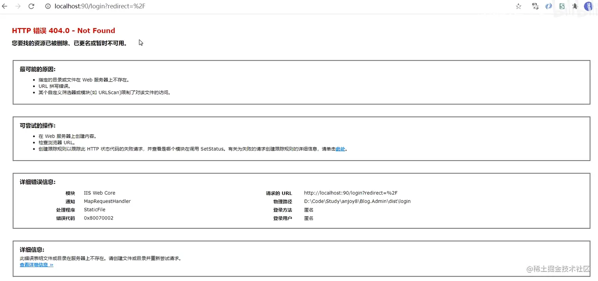Focus the address bar showing localhost:90/login
598x281 pixels.
[100, 6]
